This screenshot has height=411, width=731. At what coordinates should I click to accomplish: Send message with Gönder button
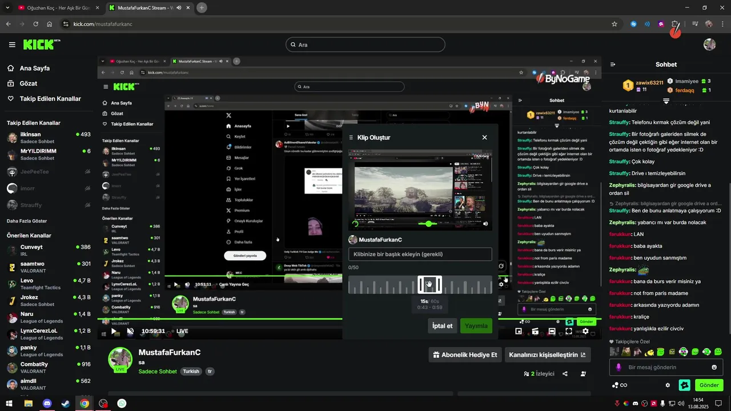(709, 385)
